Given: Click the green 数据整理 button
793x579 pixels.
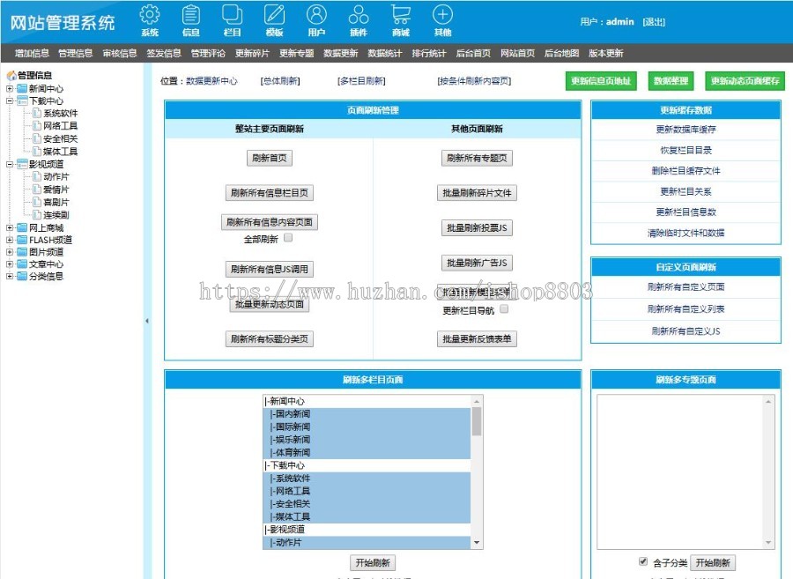Looking at the screenshot, I should pos(671,81).
